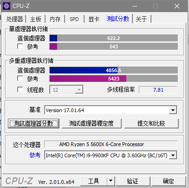Minimize the CPU-Z window
Screen dimensions: 189x188
(x=135, y=6)
